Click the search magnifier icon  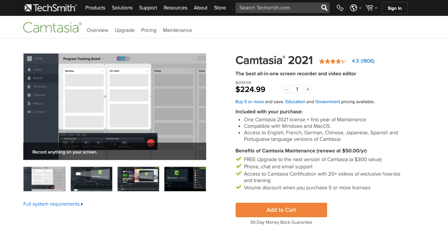324,8
